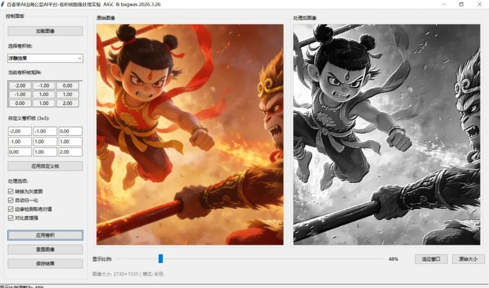Click the processed grayscale image preview
This screenshot has height=288, width=489.
[x=387, y=134]
